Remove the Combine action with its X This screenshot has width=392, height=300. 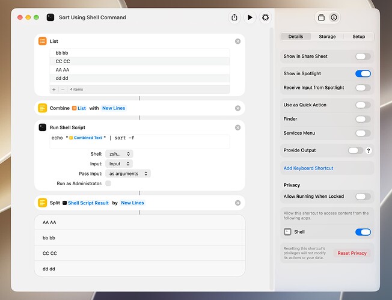237,108
